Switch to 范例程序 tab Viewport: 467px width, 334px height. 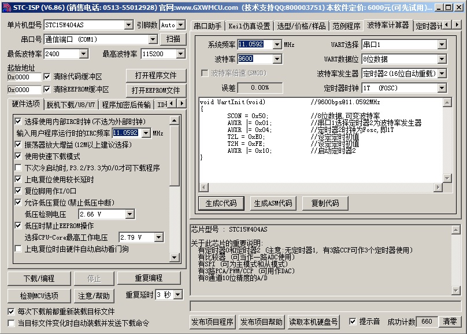(346, 26)
